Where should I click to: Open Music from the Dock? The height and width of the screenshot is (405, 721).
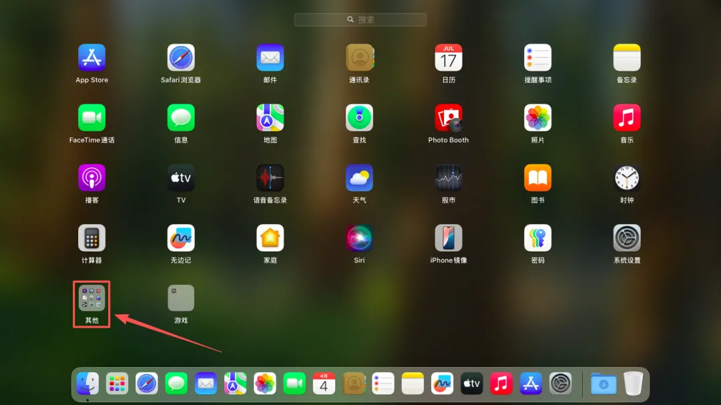pyautogui.click(x=501, y=384)
